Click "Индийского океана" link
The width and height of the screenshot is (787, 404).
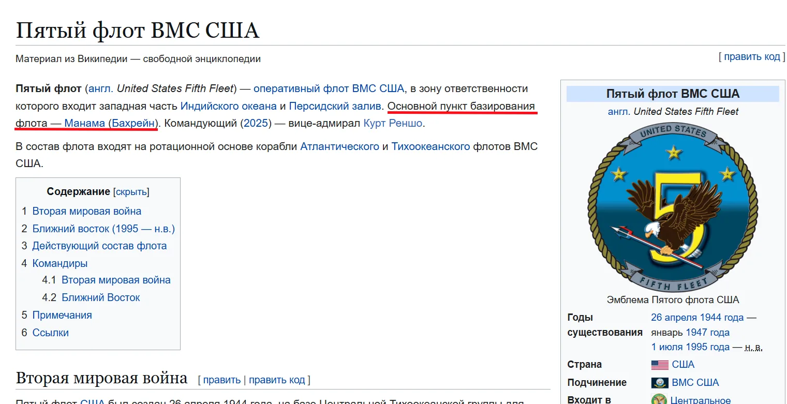coord(228,106)
